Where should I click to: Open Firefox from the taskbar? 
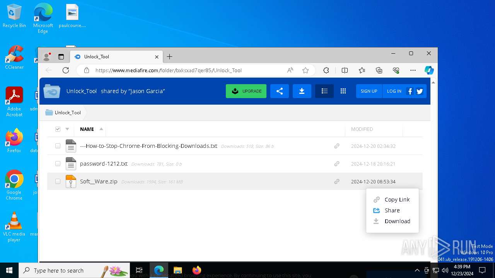click(x=197, y=270)
